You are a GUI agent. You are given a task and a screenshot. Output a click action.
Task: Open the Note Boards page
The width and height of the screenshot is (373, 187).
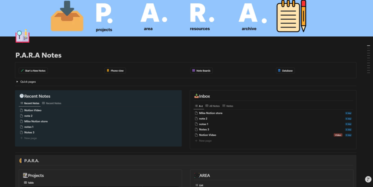[x=201, y=70]
